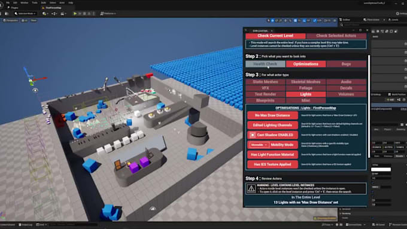Open the add-content (cube plus) toolbar icon
The image size is (407, 229).
pyautogui.click(x=45, y=14)
